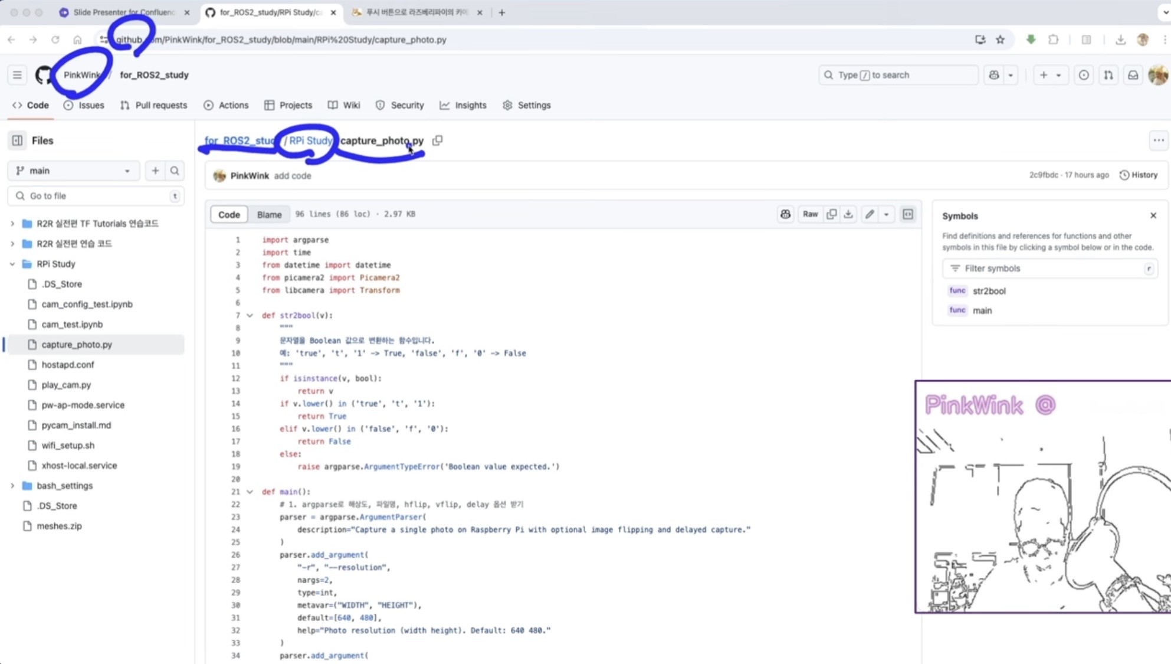
Task: Open the main branch dropdown
Action: point(74,171)
